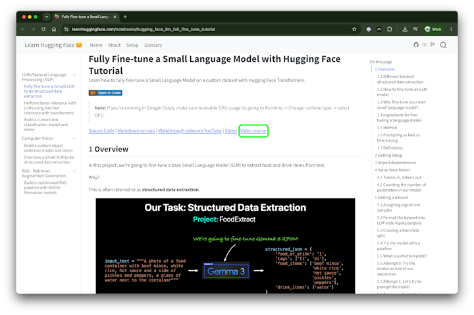Jump to 2 Getting Setup section
Viewport: 474px width, 315px height.
[x=388, y=156]
